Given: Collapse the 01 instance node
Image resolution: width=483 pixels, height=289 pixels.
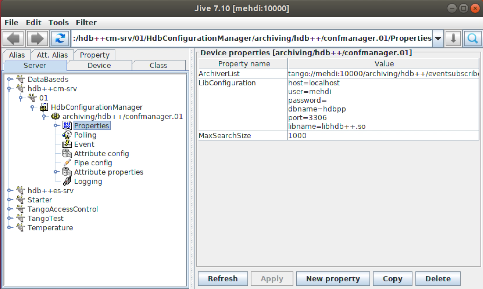Looking at the screenshot, I should (x=21, y=98).
